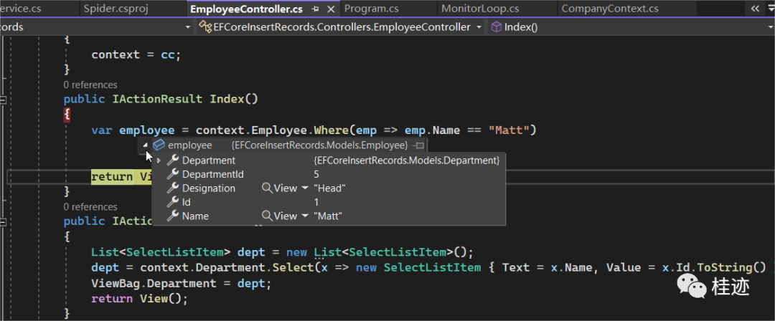Viewport: 775px width, 321px height.
Task: Click the {EFCoreInsertRecords.Models.Employee} type text
Action: pos(320,145)
